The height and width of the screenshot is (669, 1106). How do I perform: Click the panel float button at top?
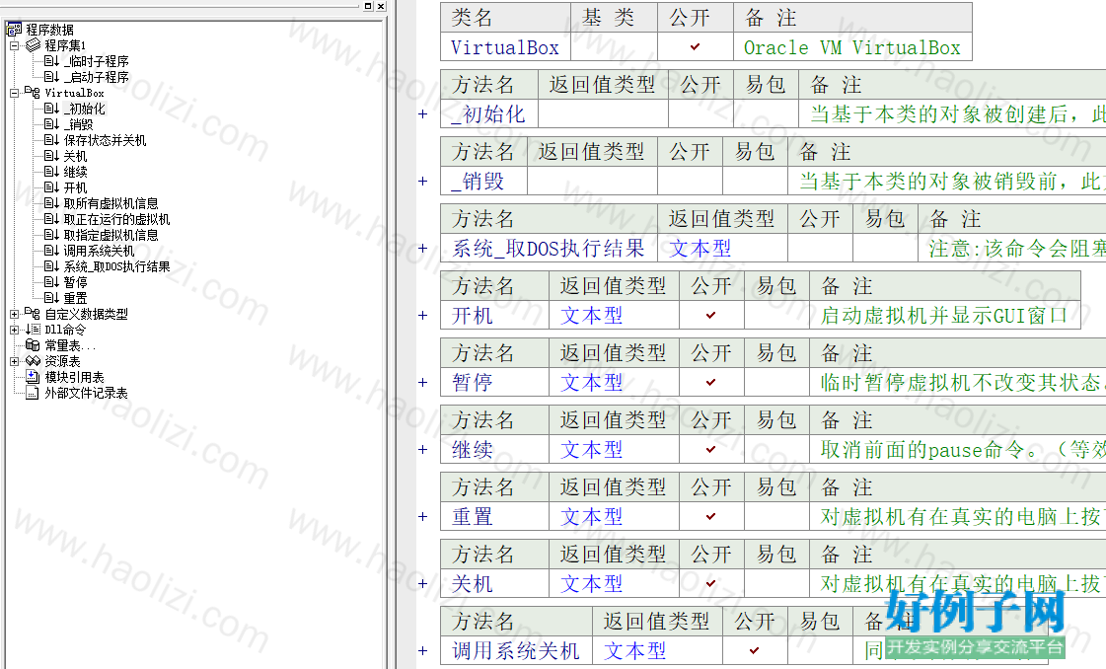[368, 6]
